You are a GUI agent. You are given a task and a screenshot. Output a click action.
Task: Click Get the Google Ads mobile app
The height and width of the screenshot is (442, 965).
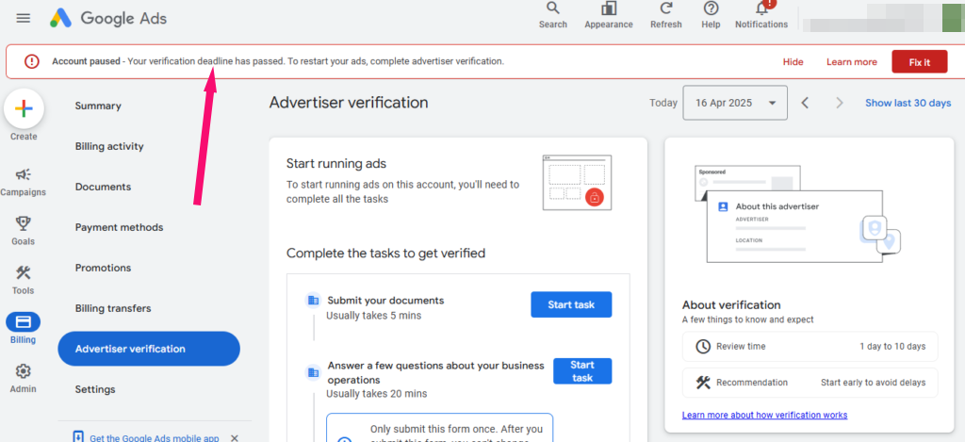(x=154, y=438)
